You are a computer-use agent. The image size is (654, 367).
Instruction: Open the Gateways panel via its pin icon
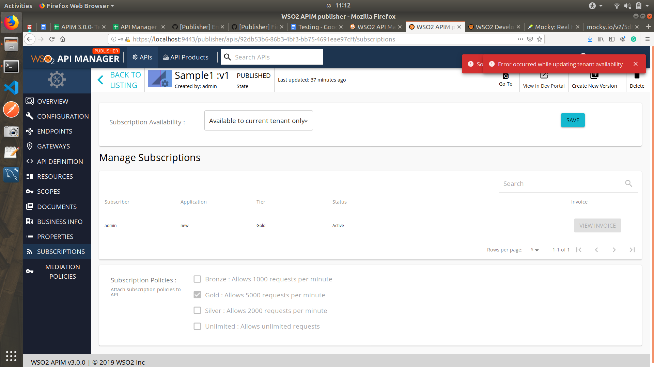30,146
